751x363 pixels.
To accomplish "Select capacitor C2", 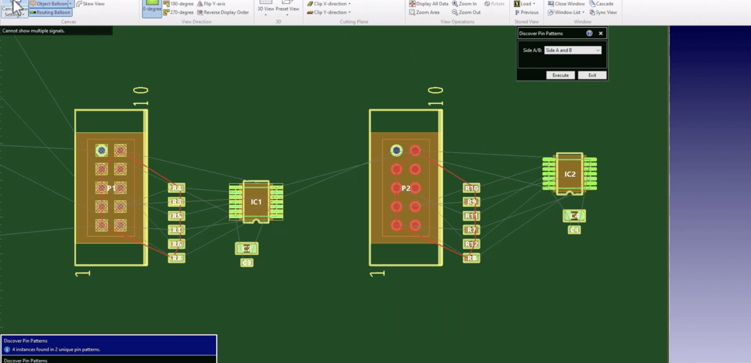I will pyautogui.click(x=247, y=249).
